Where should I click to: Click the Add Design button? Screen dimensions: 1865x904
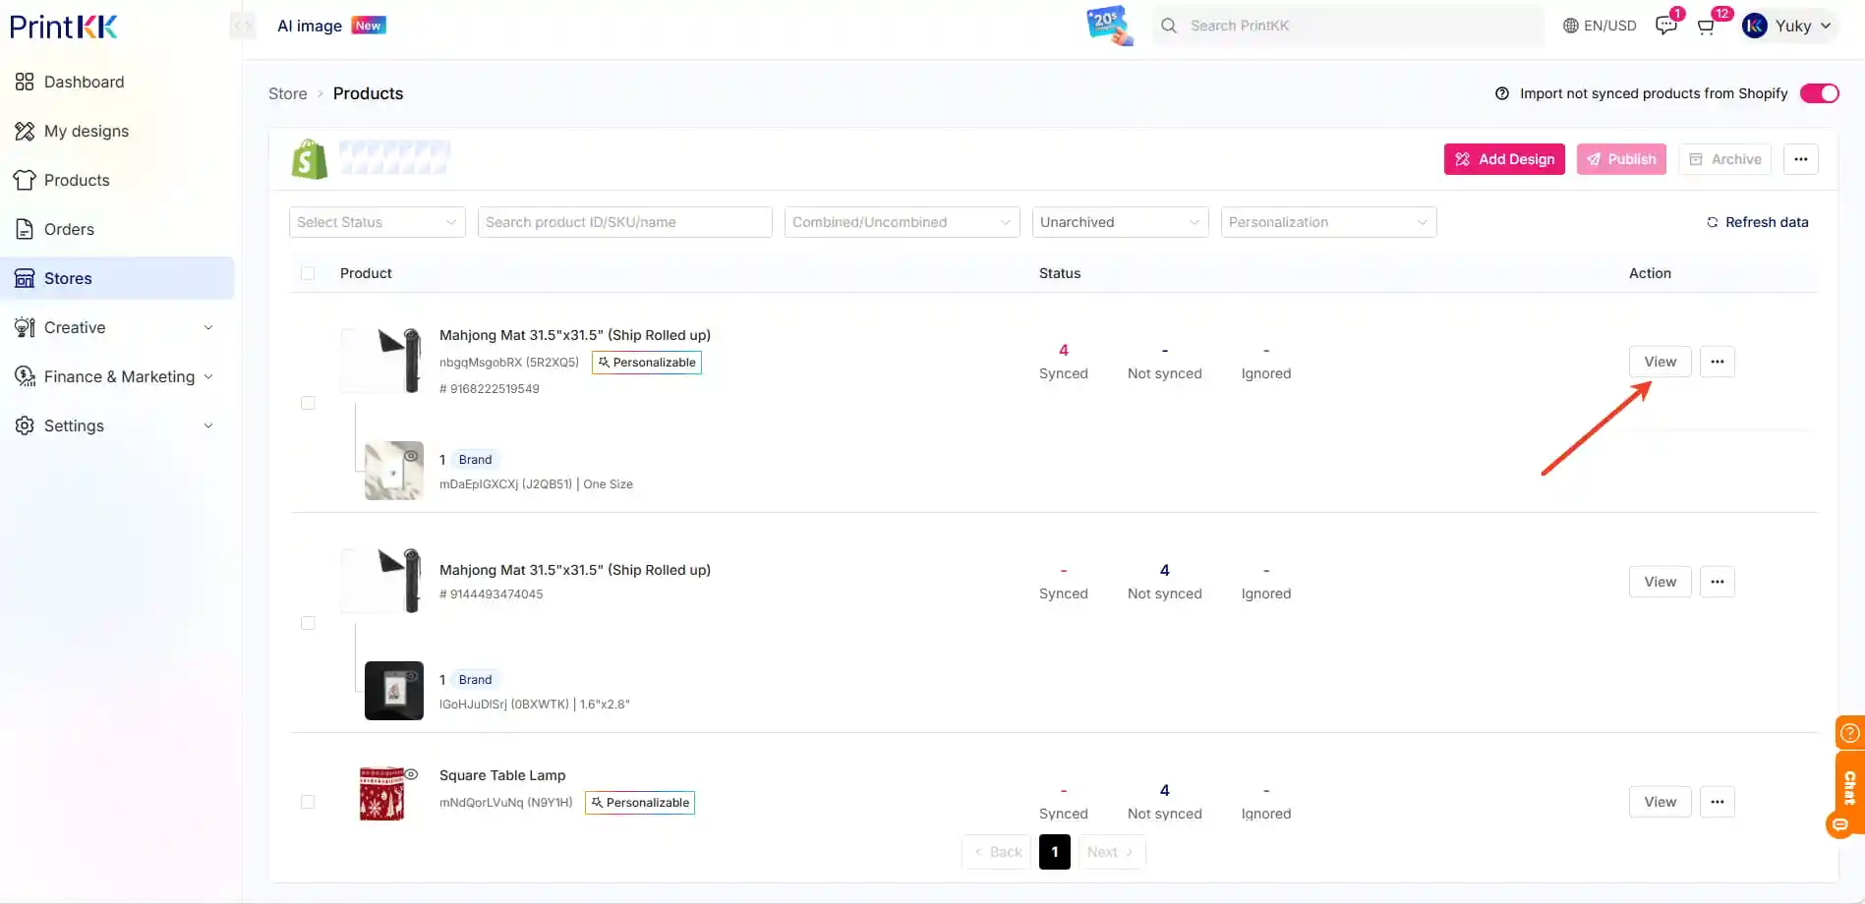[x=1504, y=158]
